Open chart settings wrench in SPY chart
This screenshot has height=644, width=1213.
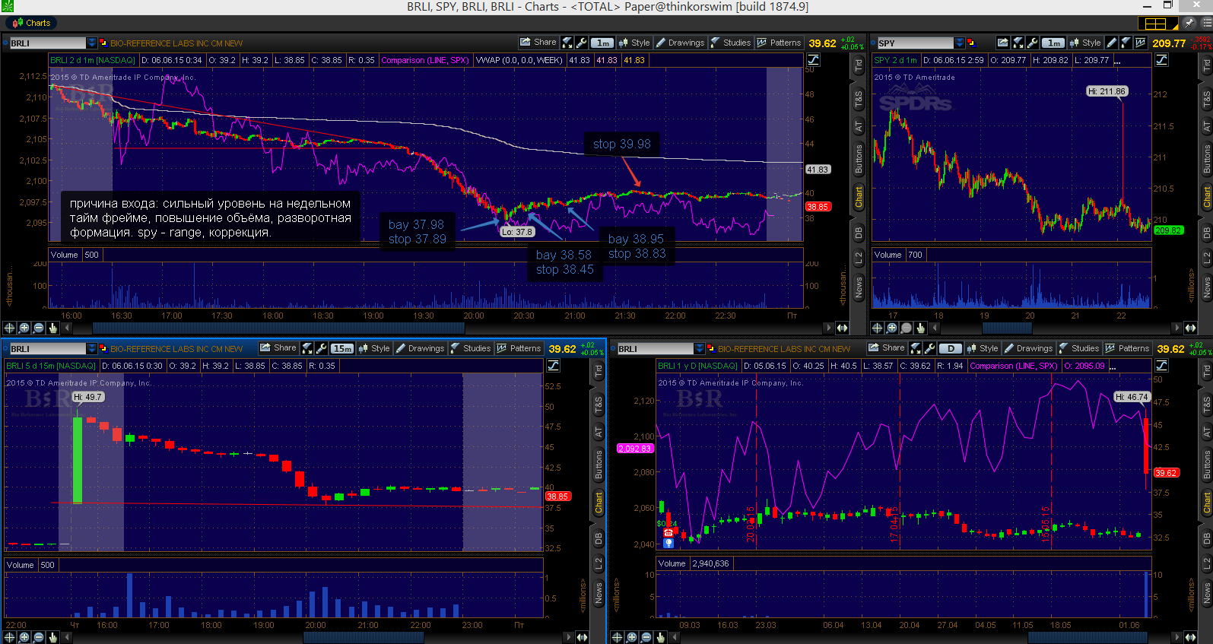point(1033,43)
